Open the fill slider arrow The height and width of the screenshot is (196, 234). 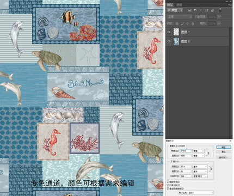[x=219, y=23]
